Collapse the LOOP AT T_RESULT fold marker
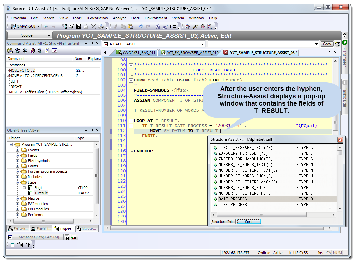Viewport: 355px width, 262px height. 131,121
